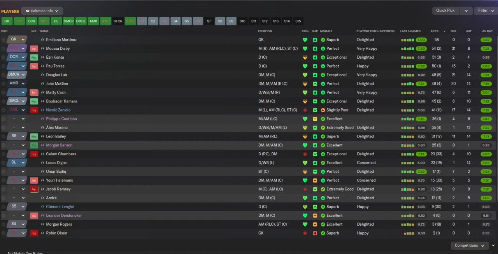Click Ezri Konsa's orange condition heart

(x=305, y=57)
